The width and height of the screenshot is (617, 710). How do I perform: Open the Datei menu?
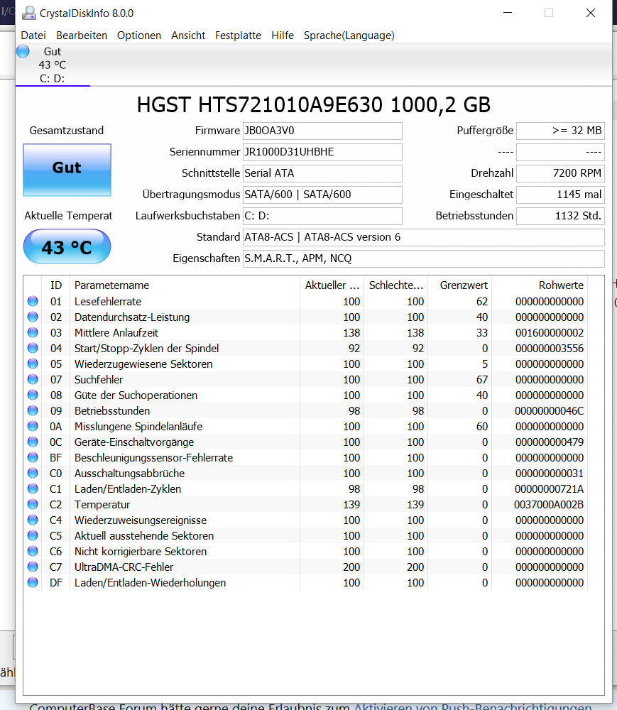(33, 35)
